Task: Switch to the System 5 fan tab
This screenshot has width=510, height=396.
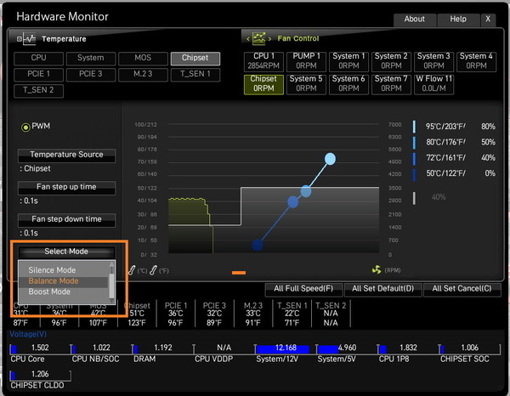Action: [306, 84]
